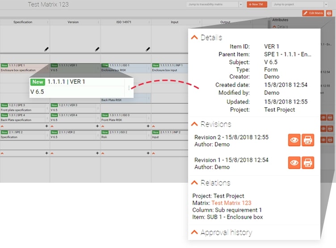Select the 1.1.1.1.1 | ISO 1 Enclosure box RISK card
Screen dimensions: 336x248
126,68
